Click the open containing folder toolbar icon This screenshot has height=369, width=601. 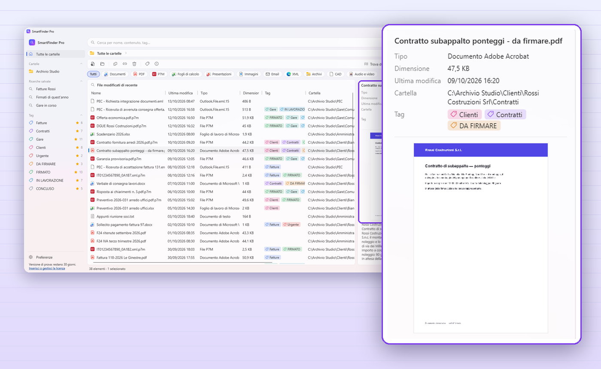tap(102, 64)
